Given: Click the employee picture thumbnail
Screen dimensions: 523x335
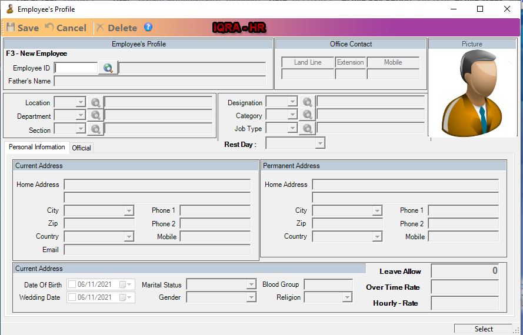Looking at the screenshot, I should click(x=472, y=93).
